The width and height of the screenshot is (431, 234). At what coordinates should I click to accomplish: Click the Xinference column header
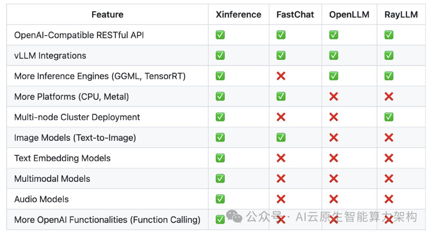(x=238, y=15)
